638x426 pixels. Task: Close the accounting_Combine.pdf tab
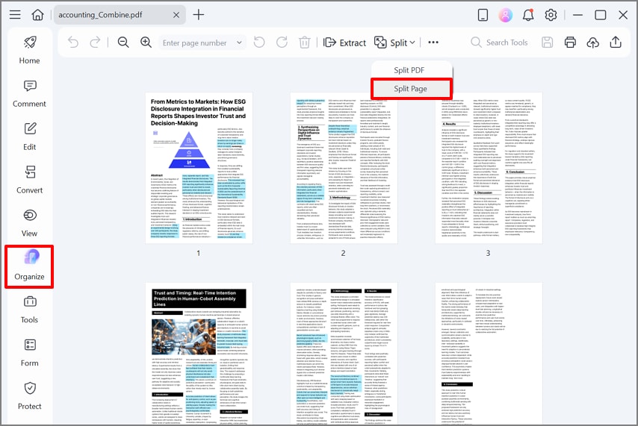point(176,15)
